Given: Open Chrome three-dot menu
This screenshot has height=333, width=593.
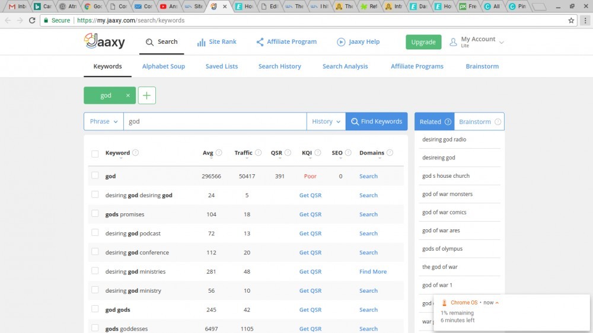Looking at the screenshot, I should (x=585, y=20).
